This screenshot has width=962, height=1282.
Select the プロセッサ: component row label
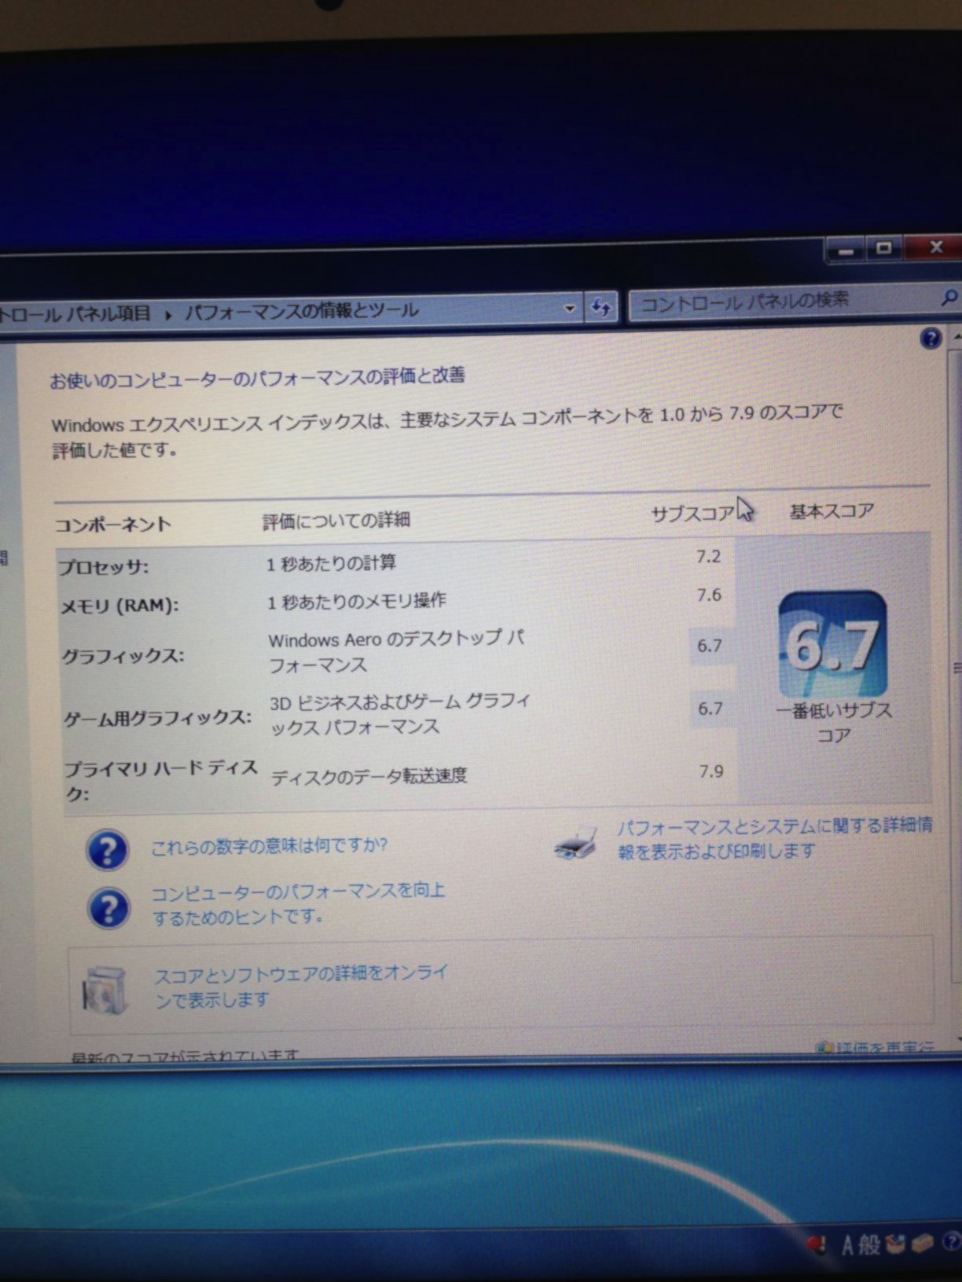click(x=104, y=567)
